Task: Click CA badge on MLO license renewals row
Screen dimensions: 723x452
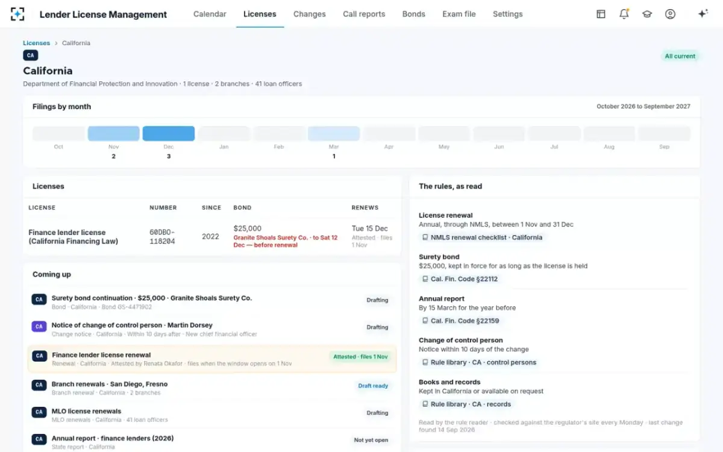Action: pyautogui.click(x=39, y=412)
